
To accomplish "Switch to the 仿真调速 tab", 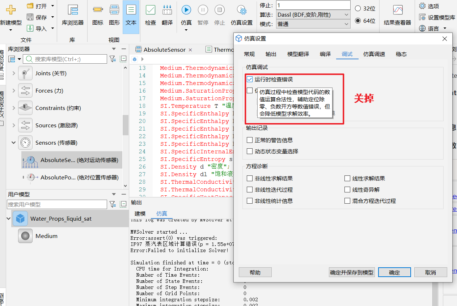I will [x=374, y=54].
